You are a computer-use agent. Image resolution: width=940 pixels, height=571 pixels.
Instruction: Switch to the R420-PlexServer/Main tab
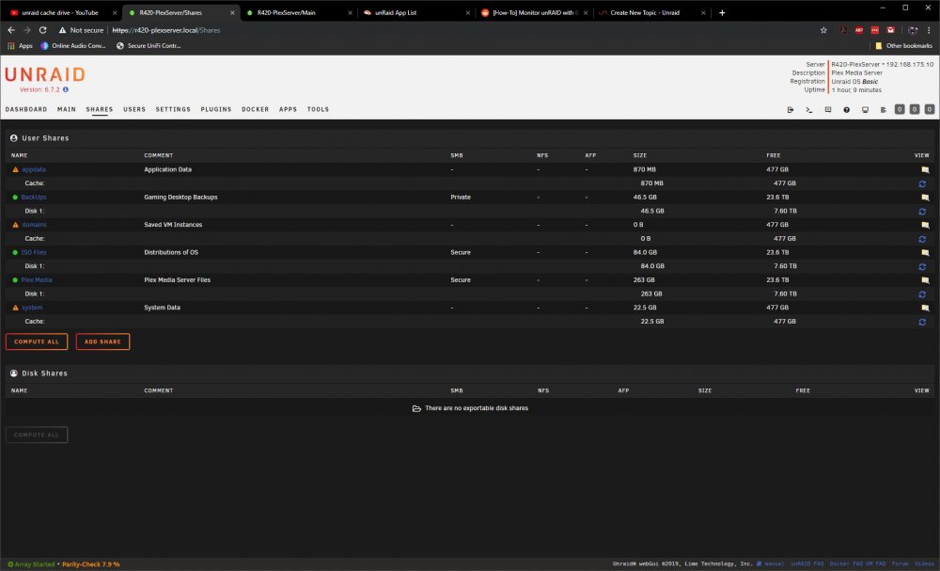click(299, 12)
